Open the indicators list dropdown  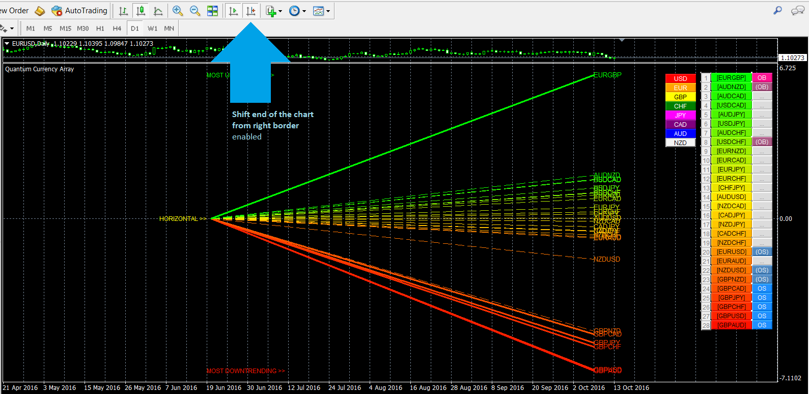tap(273, 11)
